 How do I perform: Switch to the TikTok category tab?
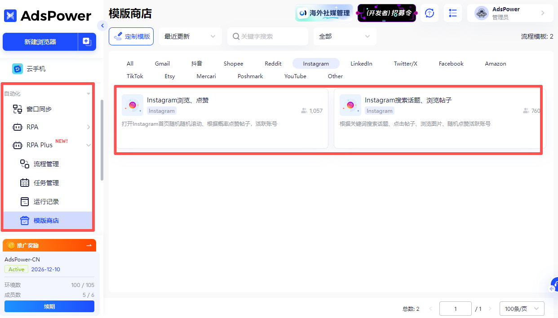click(134, 76)
